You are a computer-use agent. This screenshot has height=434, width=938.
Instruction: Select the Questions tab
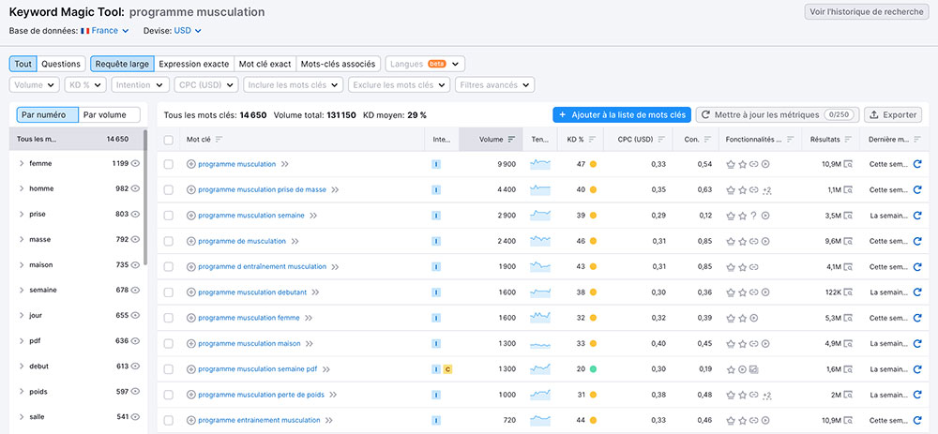pos(61,64)
